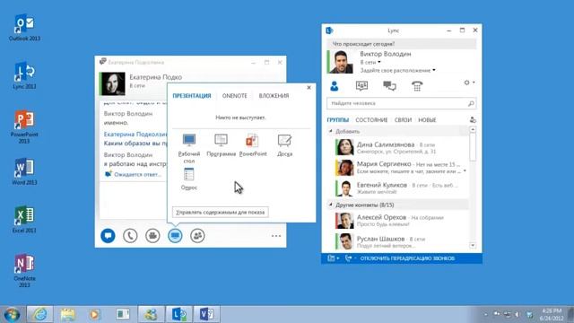574x323 pixels.
Task: Start an audio call with Екатерина
Action: (x=130, y=235)
